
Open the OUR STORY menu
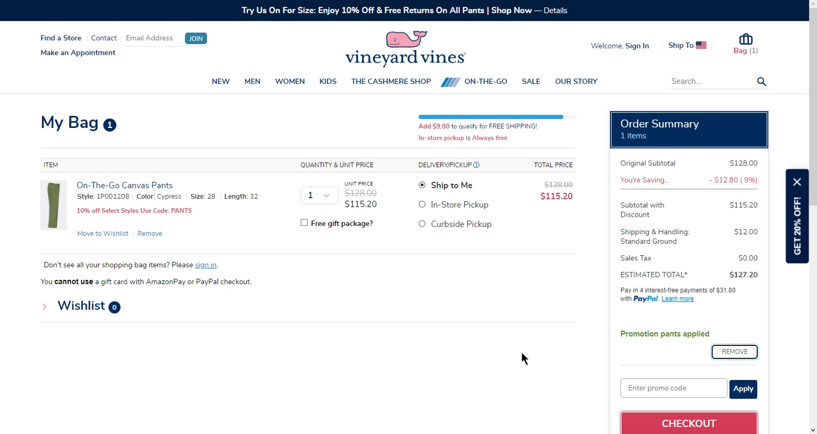point(576,82)
